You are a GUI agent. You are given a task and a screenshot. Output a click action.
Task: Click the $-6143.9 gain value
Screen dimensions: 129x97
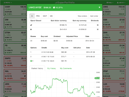(x=63, y=29)
